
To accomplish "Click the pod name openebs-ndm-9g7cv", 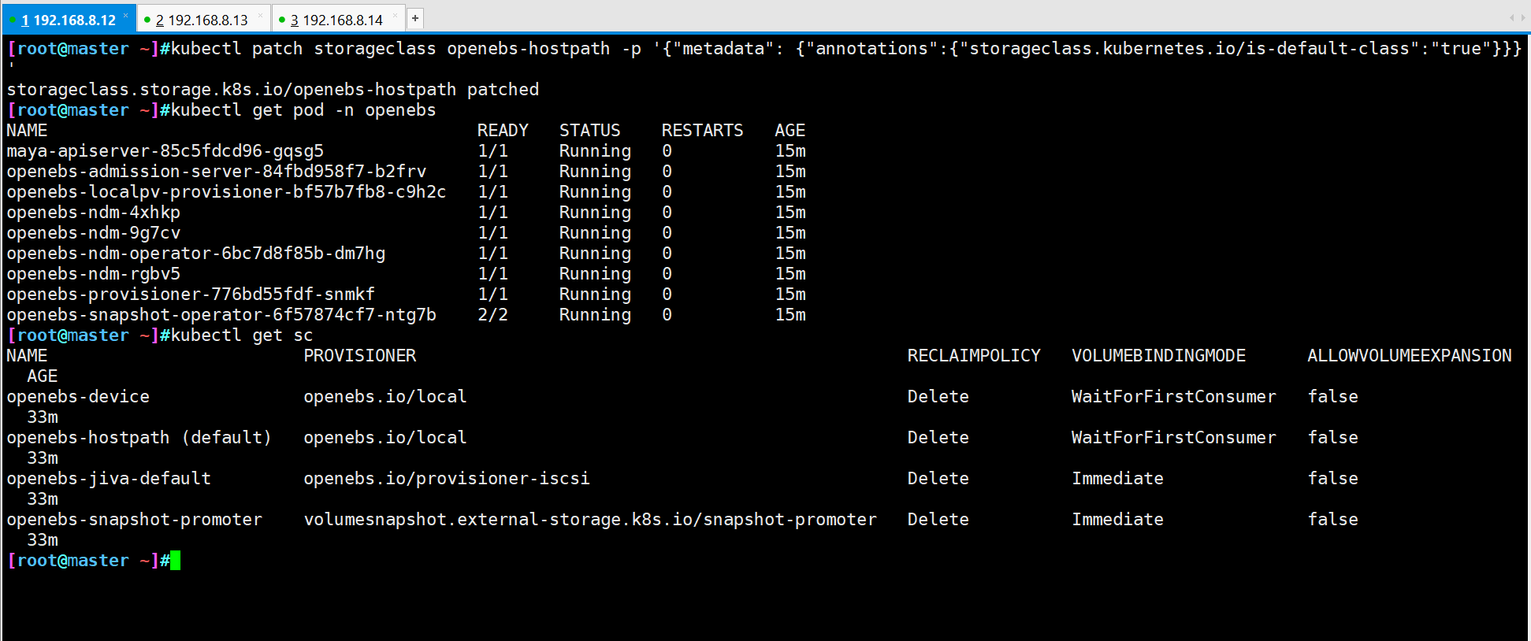I will click(94, 233).
